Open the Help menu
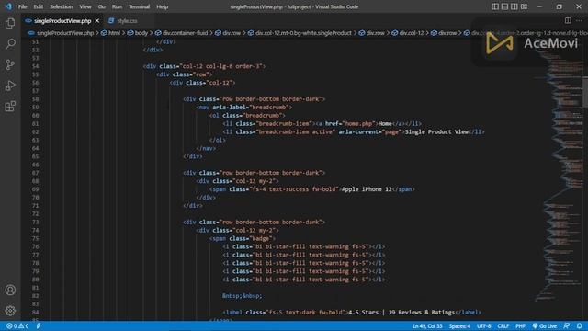This screenshot has height=331, width=588. [162, 6]
